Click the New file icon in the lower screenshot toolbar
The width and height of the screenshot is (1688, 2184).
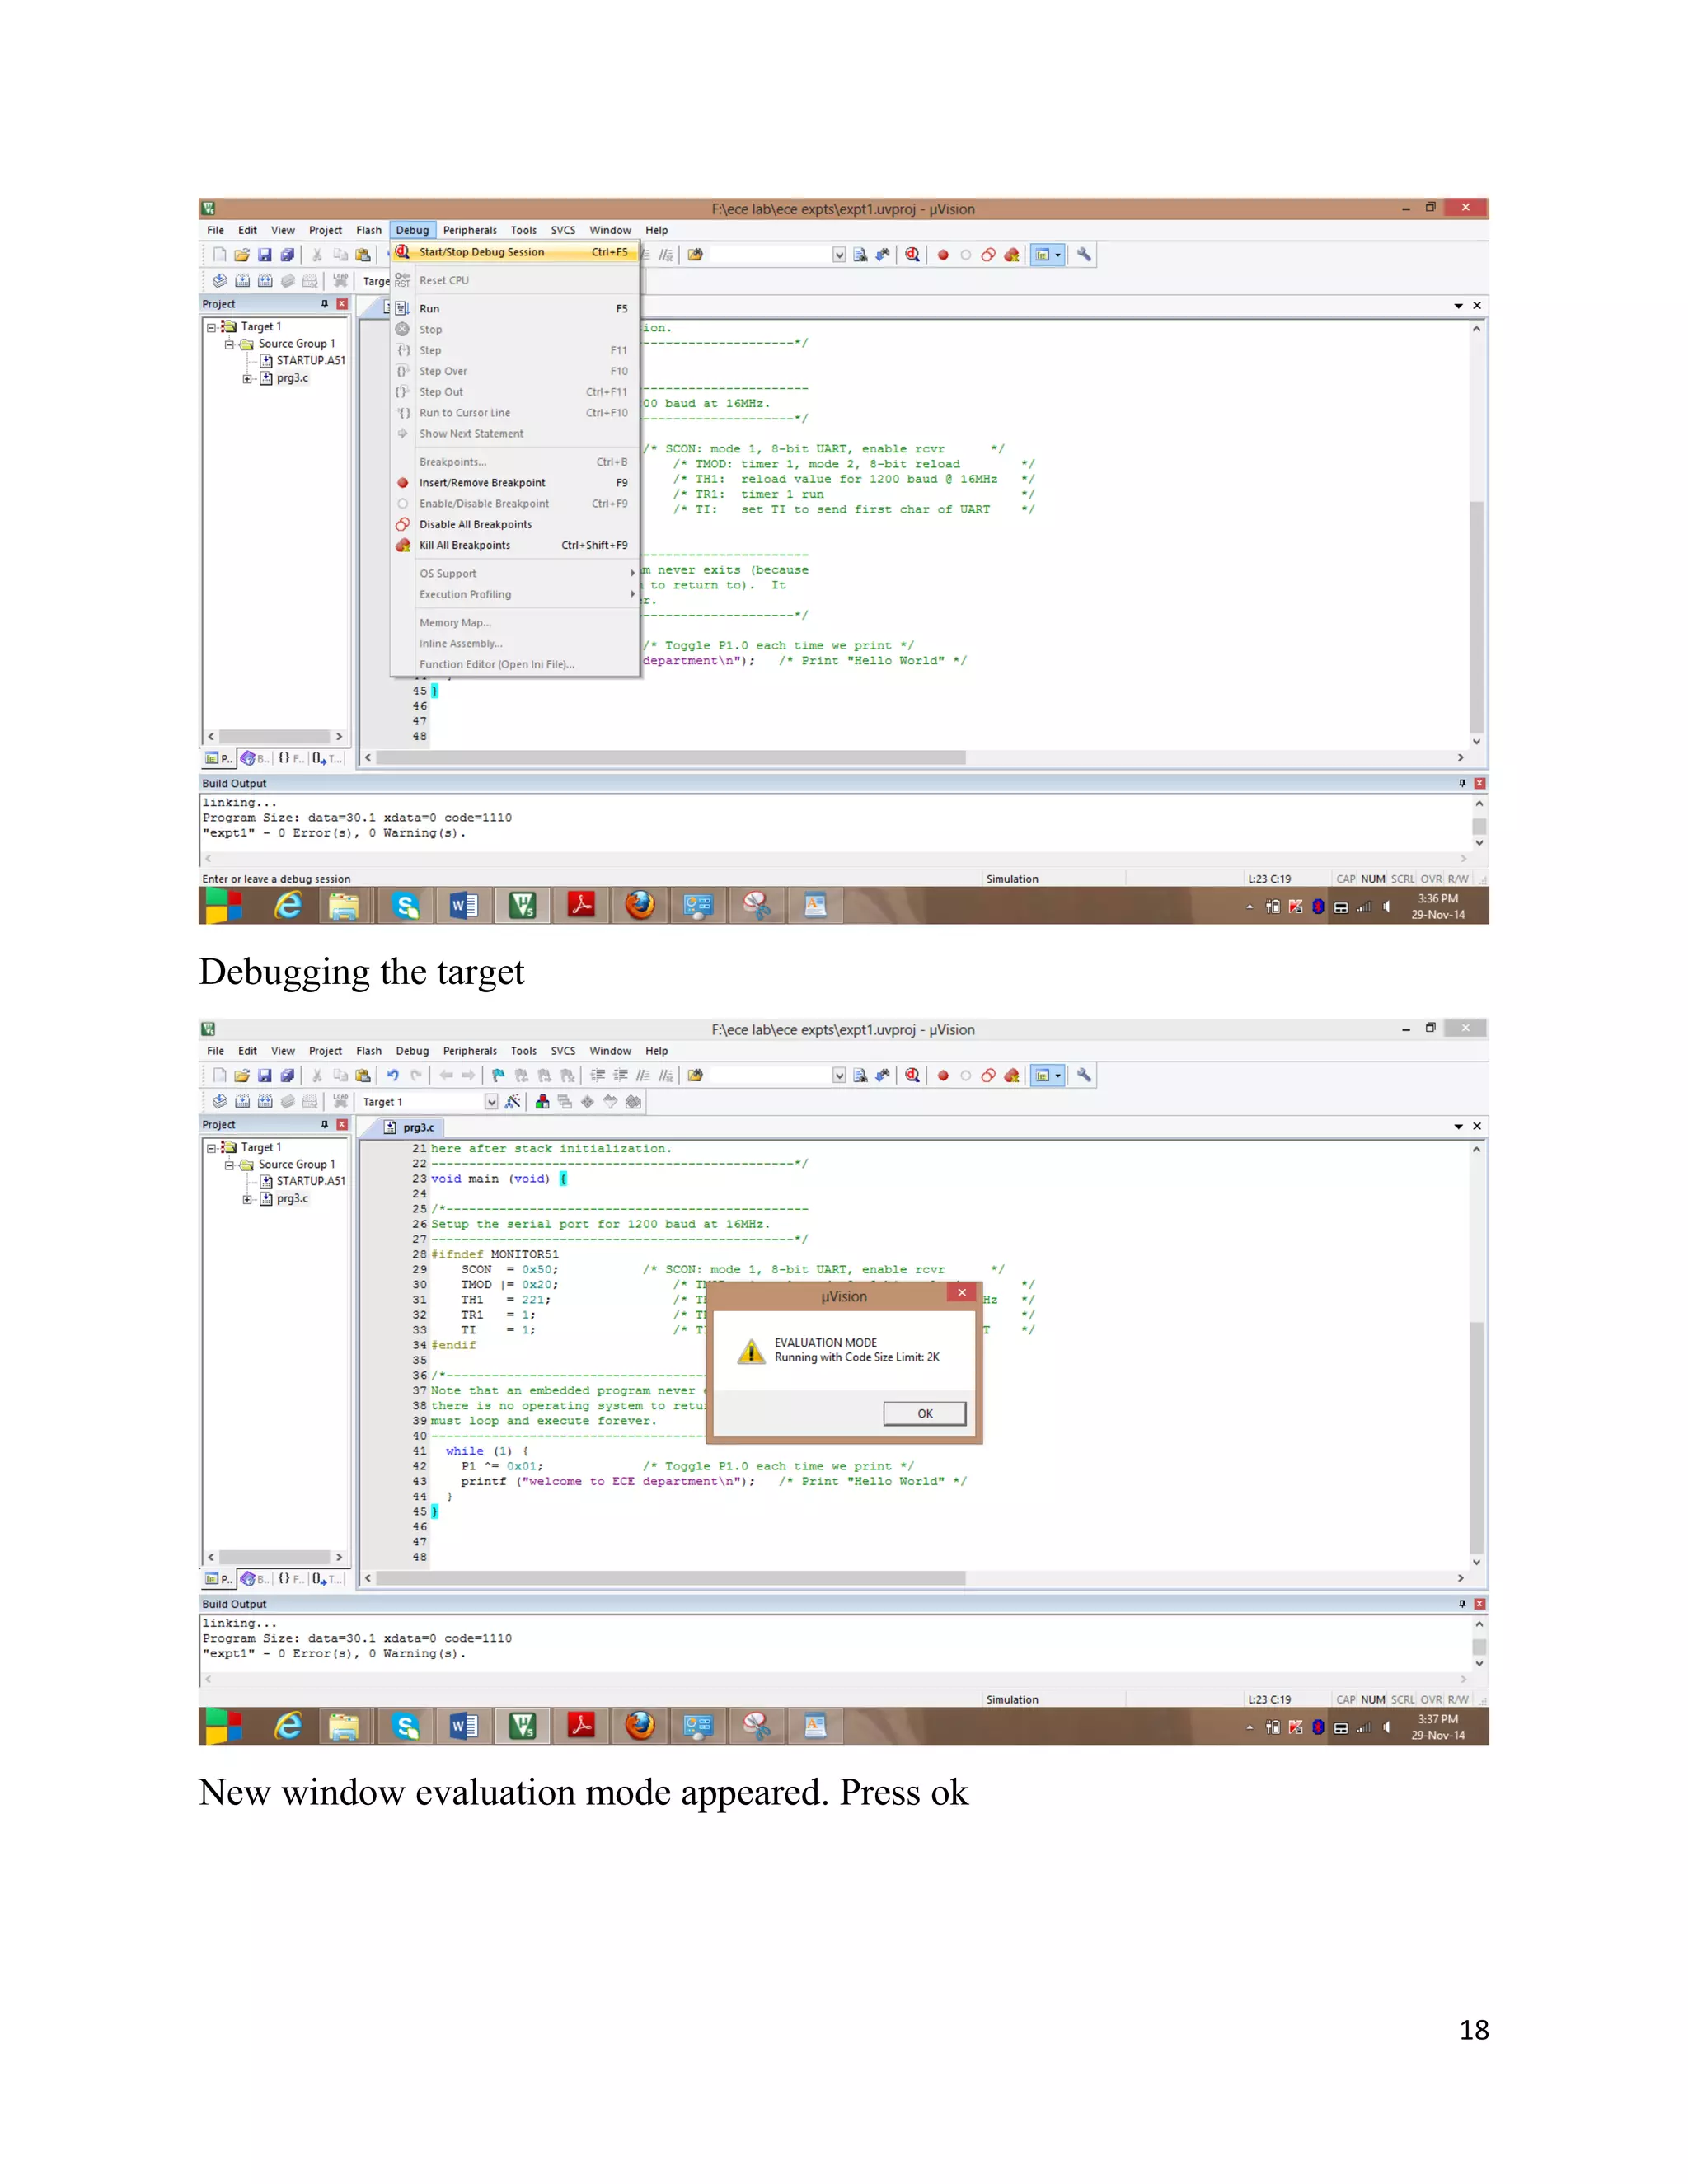coord(219,1075)
